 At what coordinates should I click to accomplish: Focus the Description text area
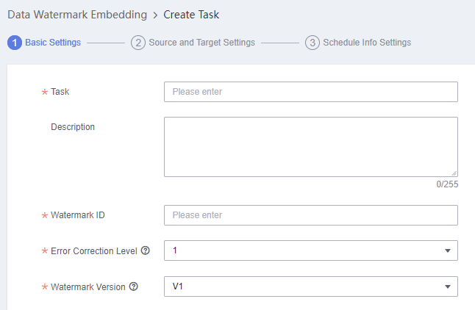pyautogui.click(x=311, y=147)
